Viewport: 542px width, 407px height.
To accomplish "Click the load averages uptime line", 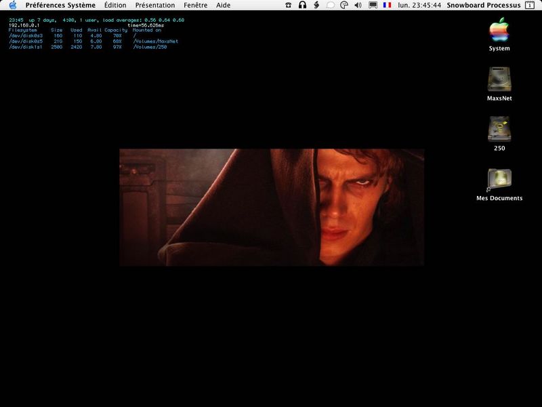I will [96, 20].
